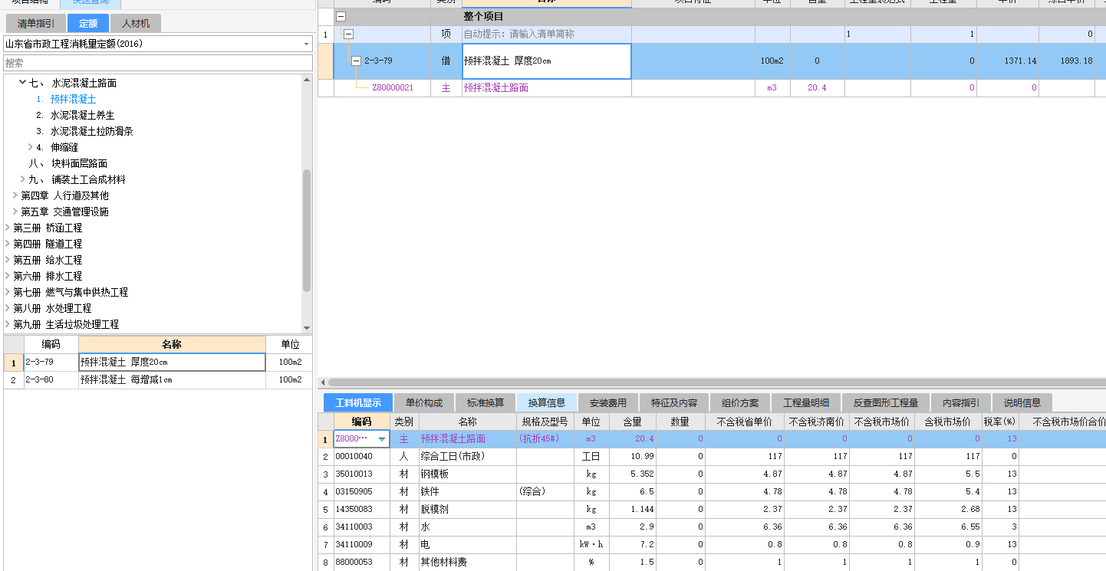
Task: Collapse the 七、水泥混凝土路面 tree node
Action: click(x=22, y=82)
